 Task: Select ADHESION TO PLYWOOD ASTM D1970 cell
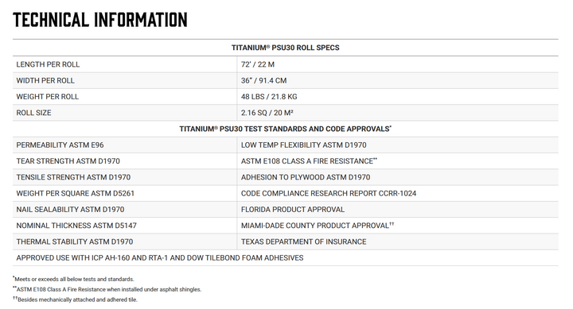[398, 177]
